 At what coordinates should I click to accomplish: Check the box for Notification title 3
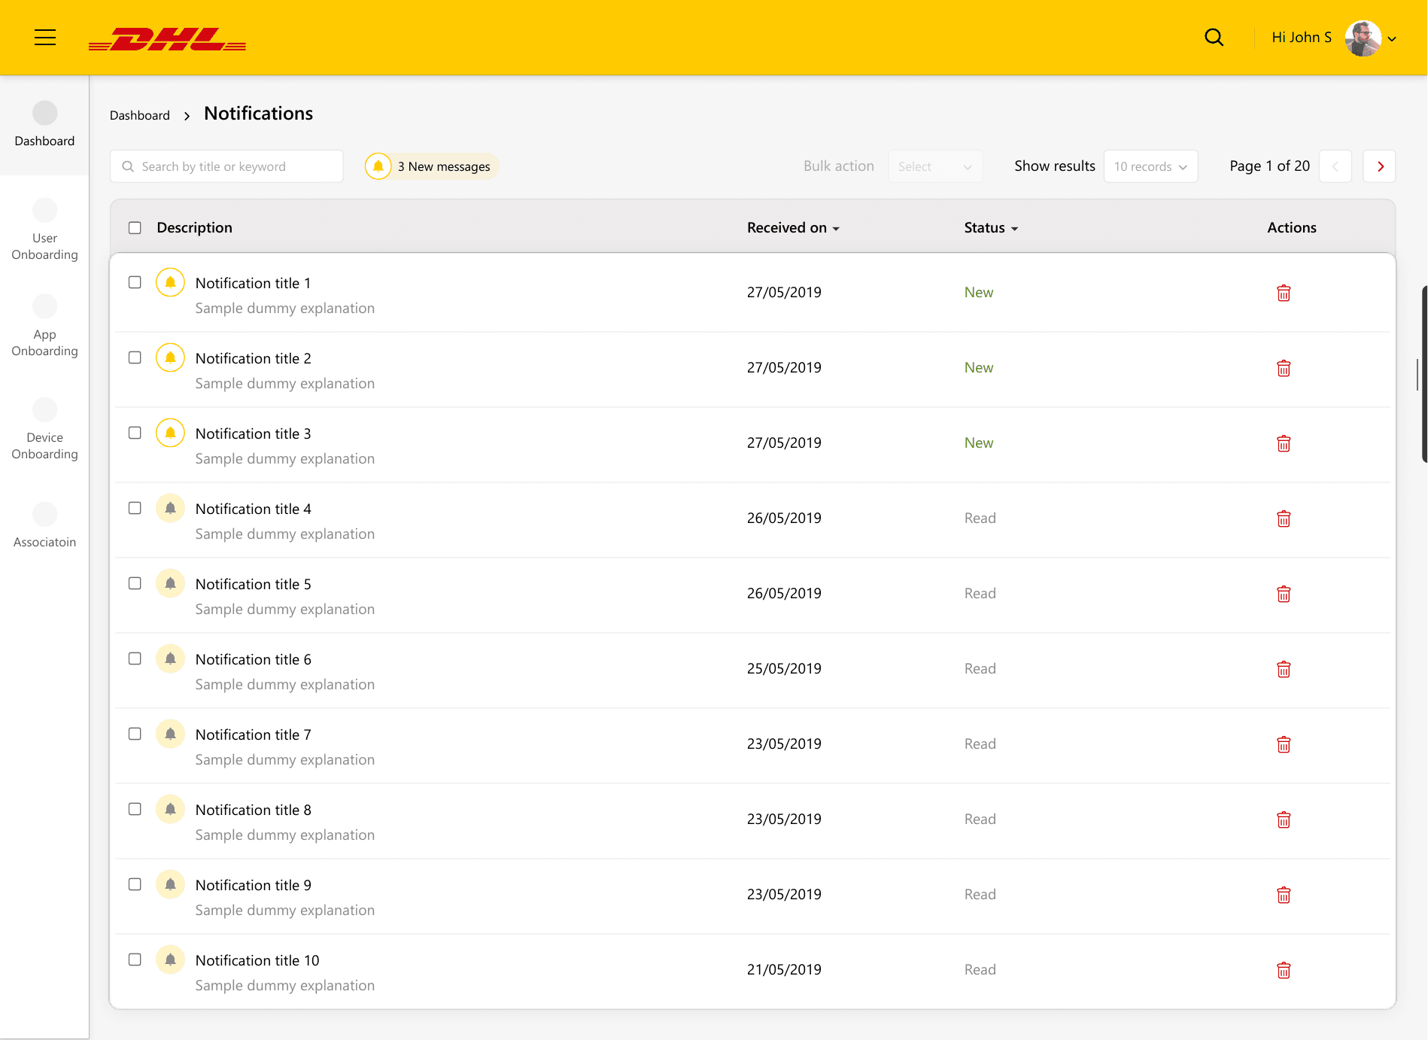pos(135,433)
